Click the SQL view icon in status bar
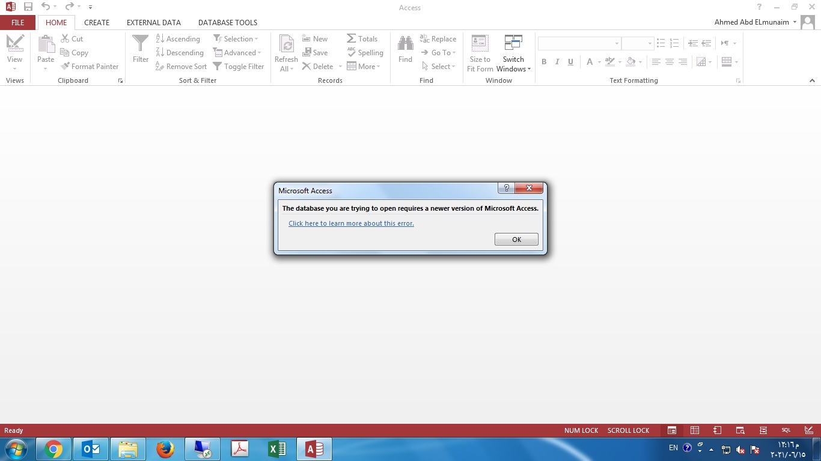This screenshot has height=461, width=821. [x=786, y=430]
